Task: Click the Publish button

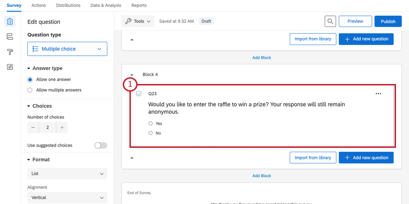Action: click(388, 21)
